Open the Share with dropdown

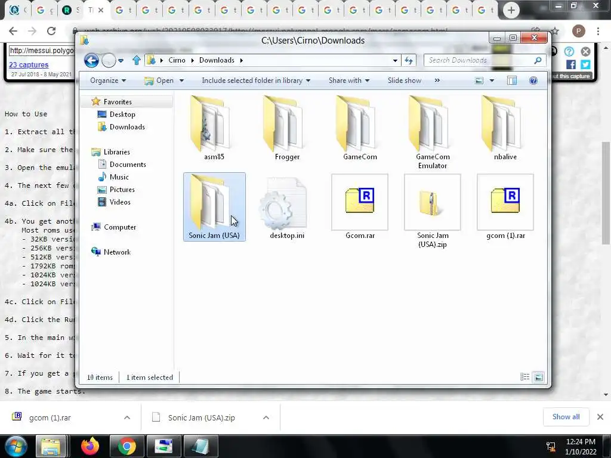pyautogui.click(x=348, y=81)
